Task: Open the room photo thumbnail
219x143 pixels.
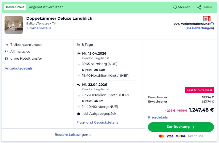Action: (14, 25)
